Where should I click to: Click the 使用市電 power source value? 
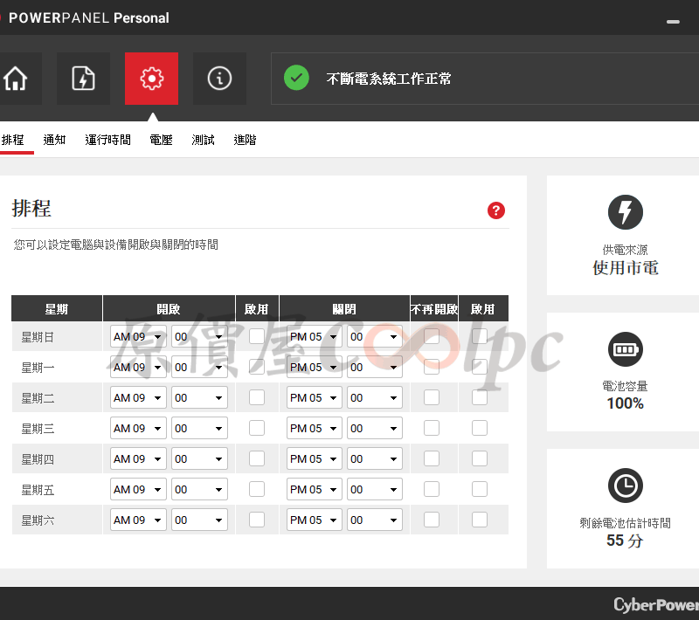626,268
